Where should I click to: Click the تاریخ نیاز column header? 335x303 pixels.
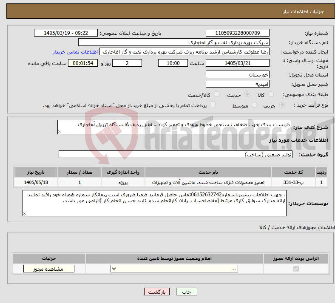tap(36, 172)
